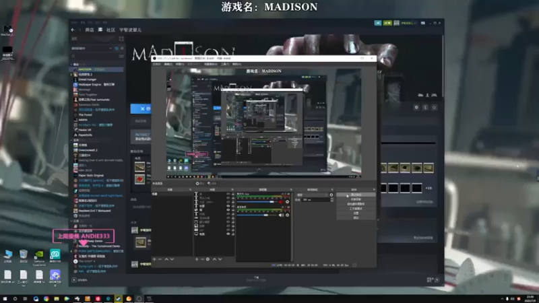The image size is (539, 303).
Task: Open microphone audio settings gear in OBS mixer
Action: click(288, 201)
